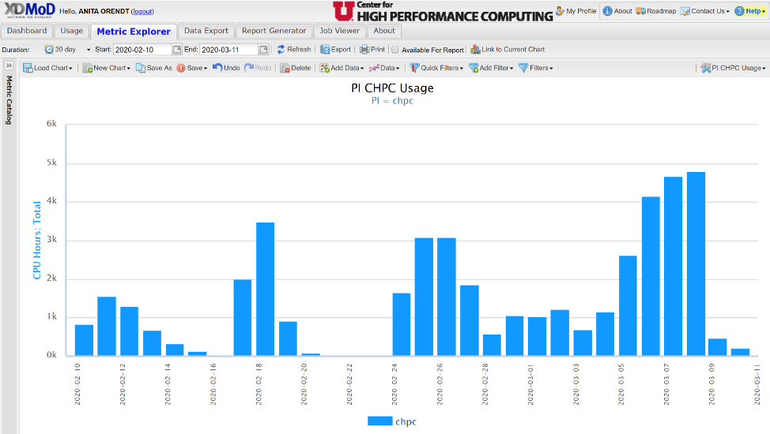Image resolution: width=770 pixels, height=434 pixels.
Task: Switch to the Job Viewer tab
Action: 338,31
